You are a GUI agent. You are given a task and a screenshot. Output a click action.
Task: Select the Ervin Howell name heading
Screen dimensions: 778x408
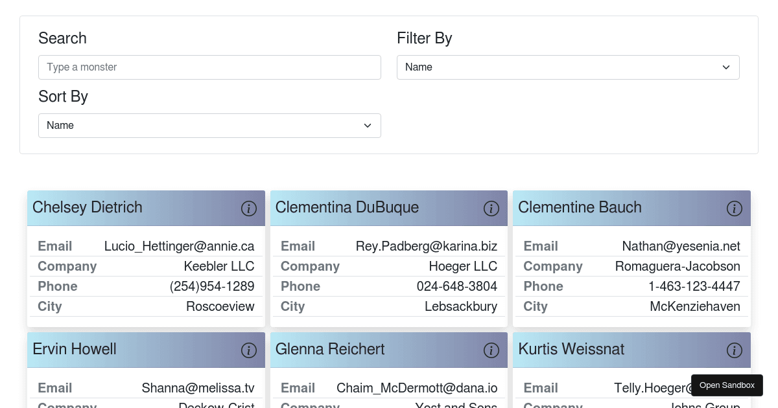[75, 349]
